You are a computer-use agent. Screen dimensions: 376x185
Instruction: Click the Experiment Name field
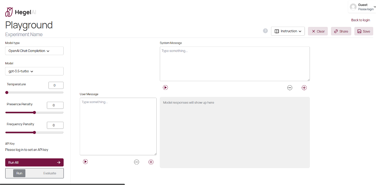click(x=24, y=34)
